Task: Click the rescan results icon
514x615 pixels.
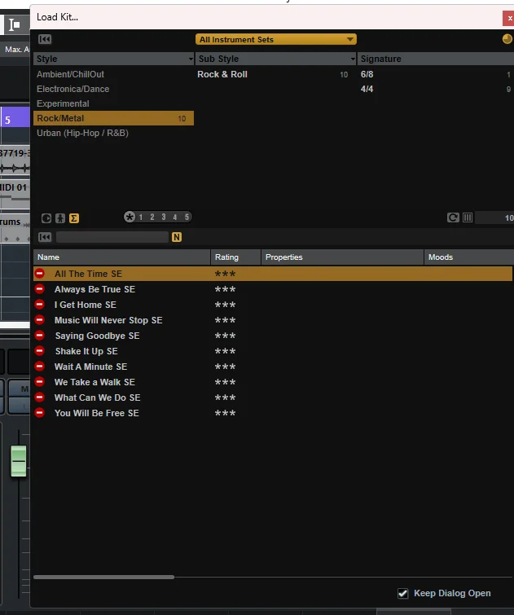Action: pos(453,217)
